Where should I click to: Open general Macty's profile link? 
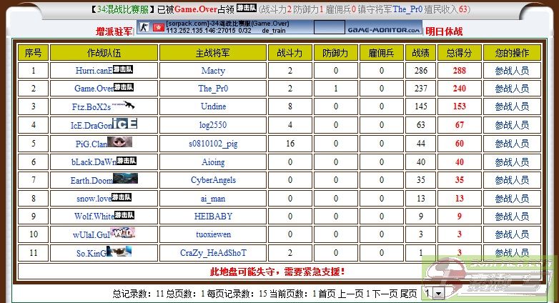pyautogui.click(x=213, y=71)
